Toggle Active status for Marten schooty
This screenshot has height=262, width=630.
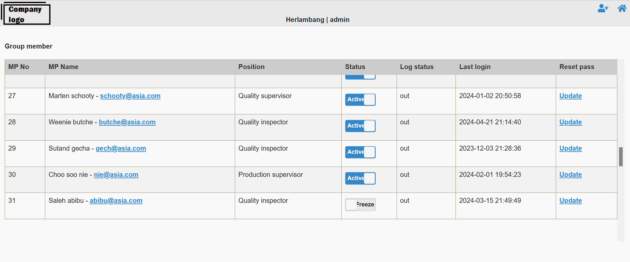coord(360,99)
